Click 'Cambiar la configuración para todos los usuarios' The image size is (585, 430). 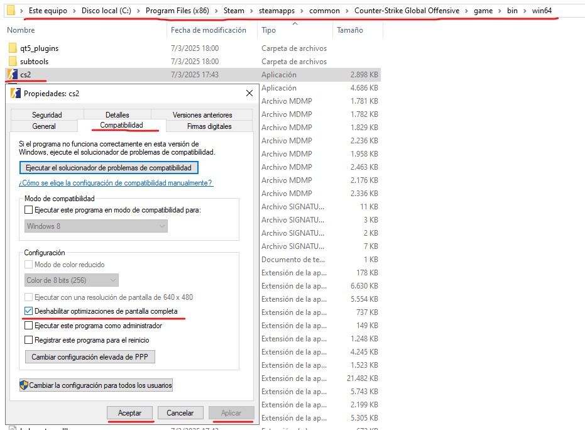click(96, 385)
